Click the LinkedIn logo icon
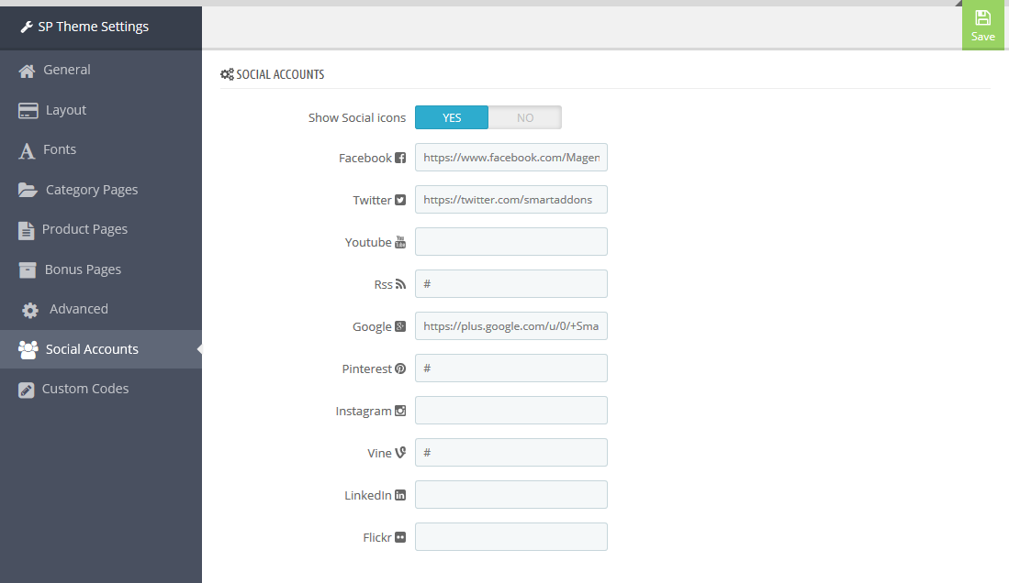 point(400,495)
